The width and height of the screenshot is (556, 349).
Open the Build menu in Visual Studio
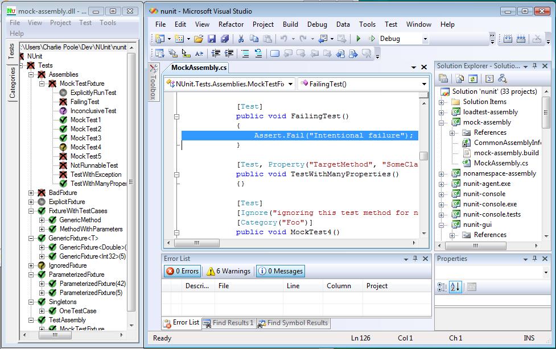[x=290, y=24]
